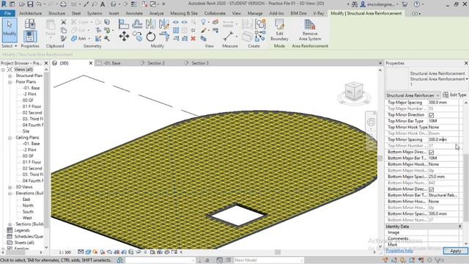This screenshot has height=264, width=469.
Task: Open the Annotate ribbon tab
Action: coord(134,13)
